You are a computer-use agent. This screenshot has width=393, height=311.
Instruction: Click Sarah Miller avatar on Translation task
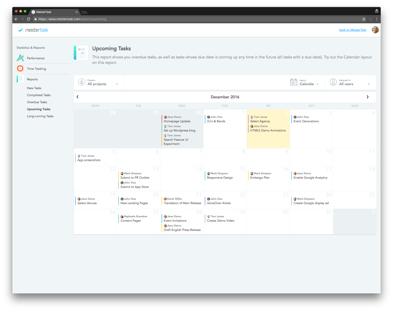(165, 199)
